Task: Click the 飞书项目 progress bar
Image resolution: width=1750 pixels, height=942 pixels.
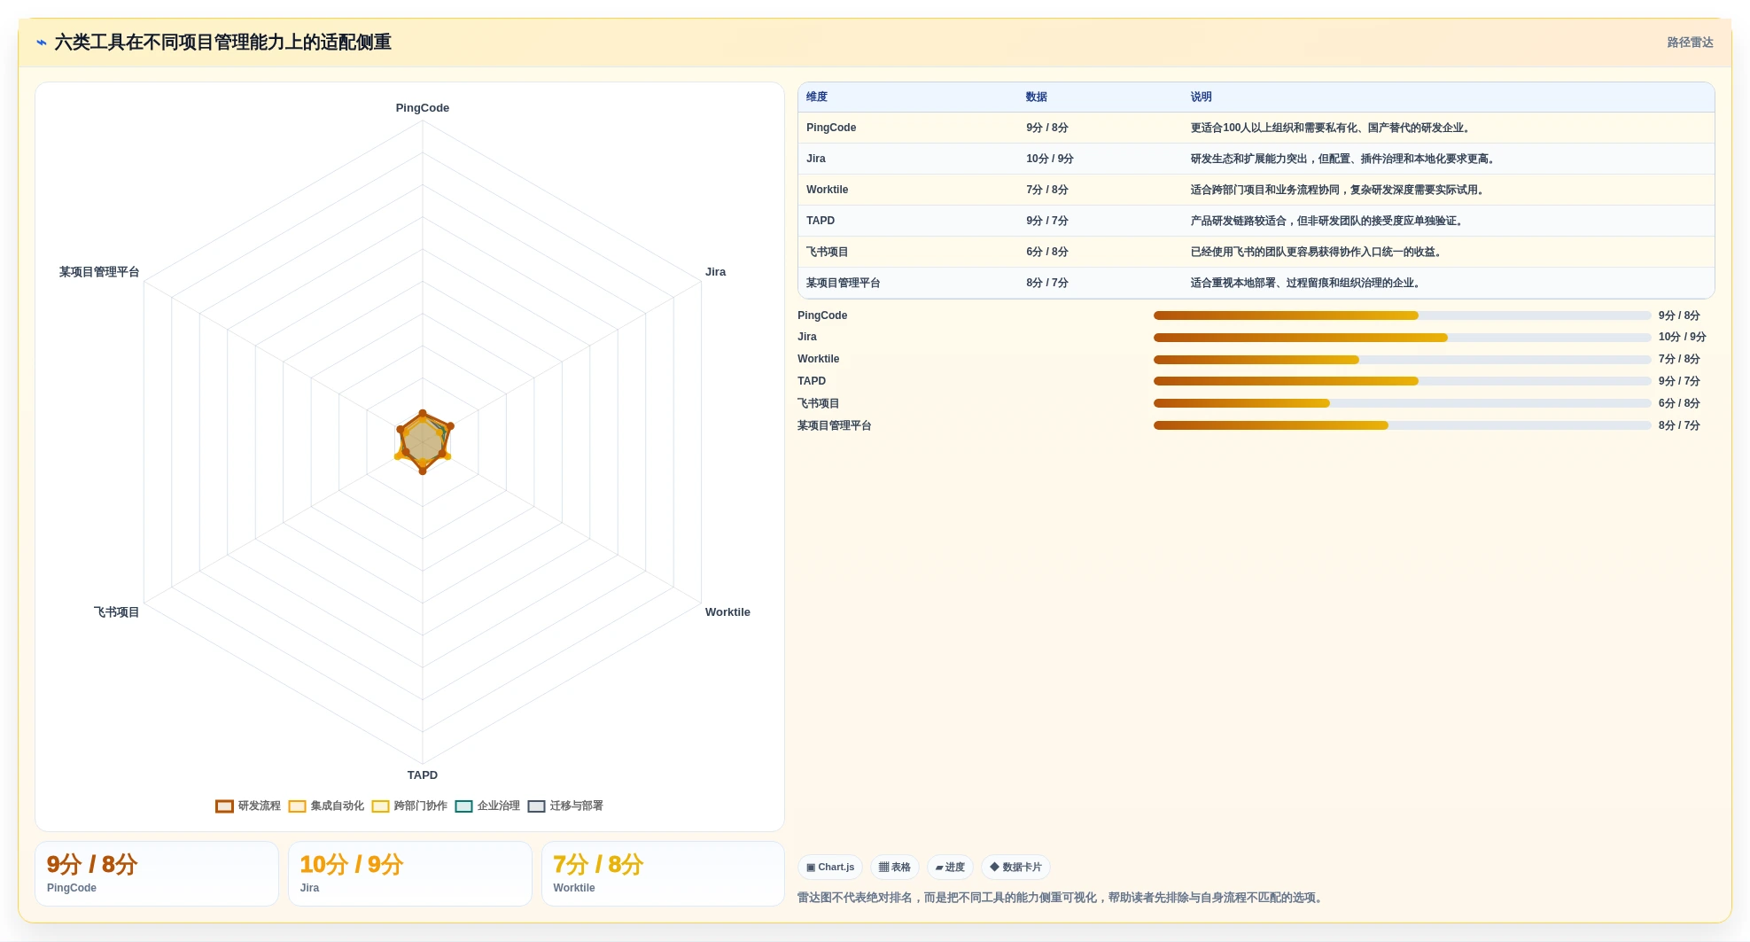Action: [x=1402, y=403]
